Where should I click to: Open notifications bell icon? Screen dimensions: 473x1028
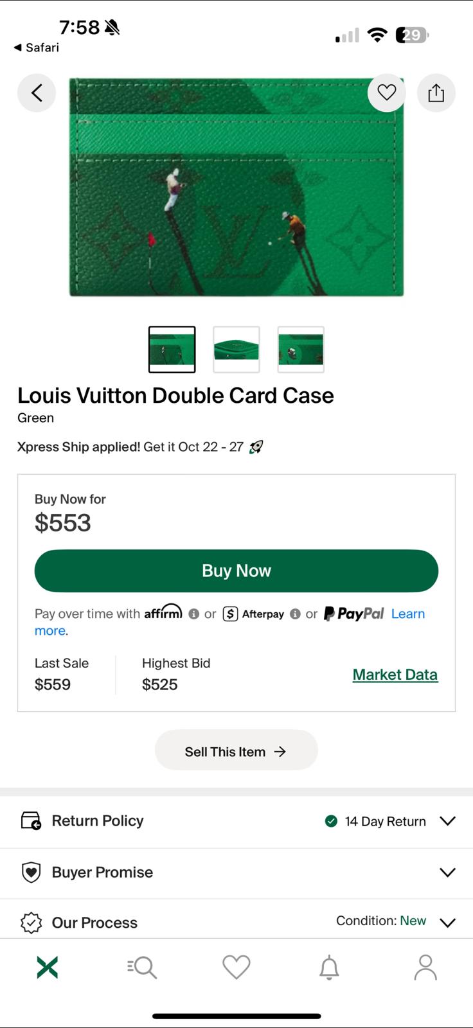click(x=329, y=967)
